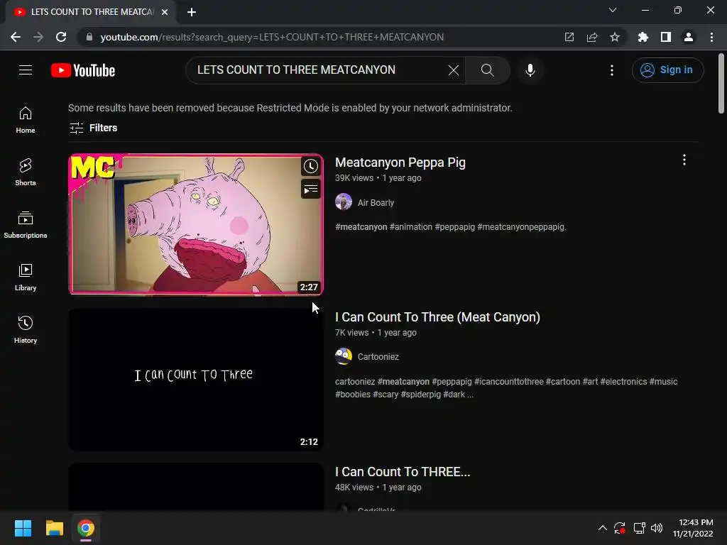Clear the search box with the X
The height and width of the screenshot is (545, 727).
coord(454,70)
